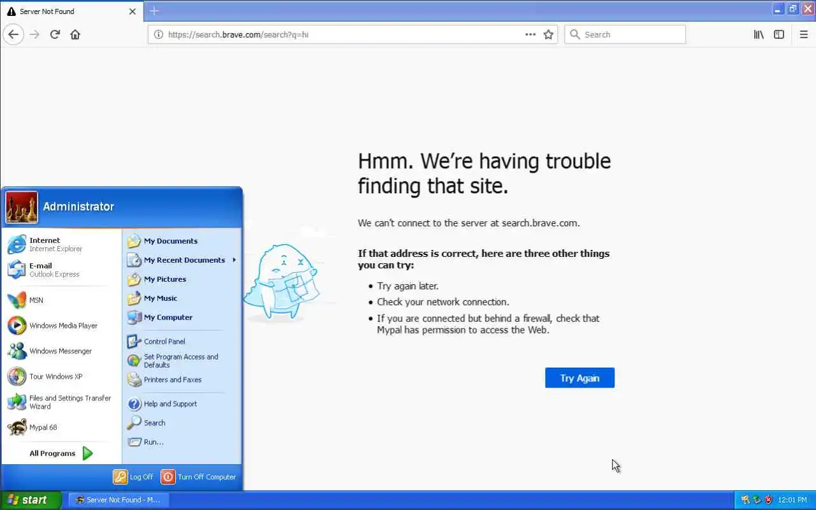Image resolution: width=816 pixels, height=510 pixels.
Task: Open E-mail Outlook Express
Action: (61, 270)
